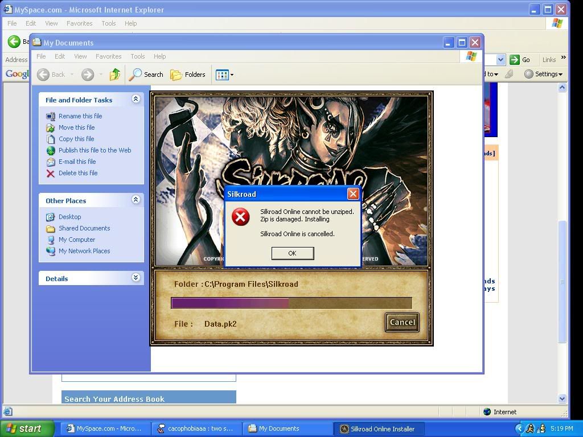Click Internet Explorer vertical scrollbar thumb
Image resolution: width=583 pixels, height=437 pixels.
coord(562,282)
